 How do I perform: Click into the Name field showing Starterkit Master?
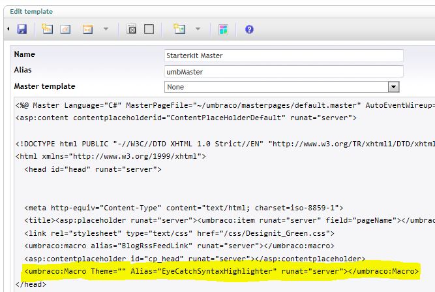[x=284, y=56]
